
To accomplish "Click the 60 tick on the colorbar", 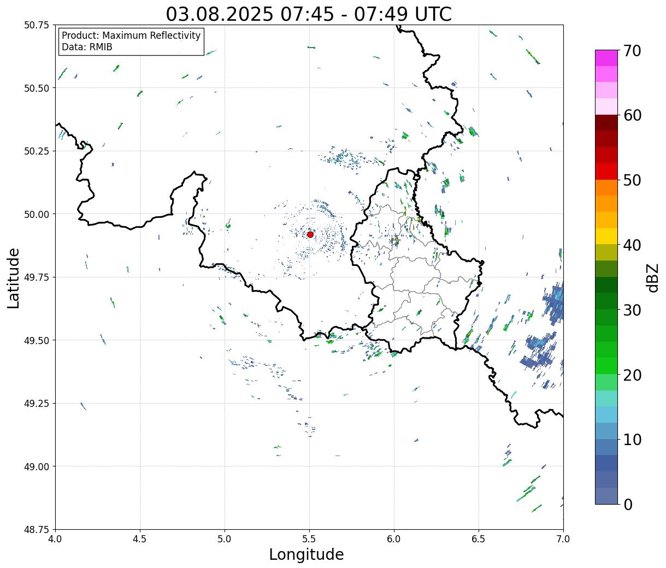I will (x=632, y=115).
